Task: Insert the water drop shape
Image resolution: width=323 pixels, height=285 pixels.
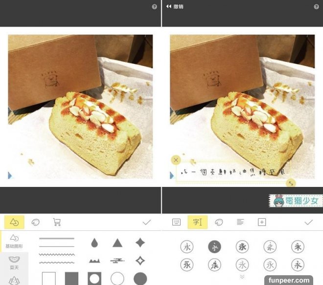Action: click(x=94, y=243)
